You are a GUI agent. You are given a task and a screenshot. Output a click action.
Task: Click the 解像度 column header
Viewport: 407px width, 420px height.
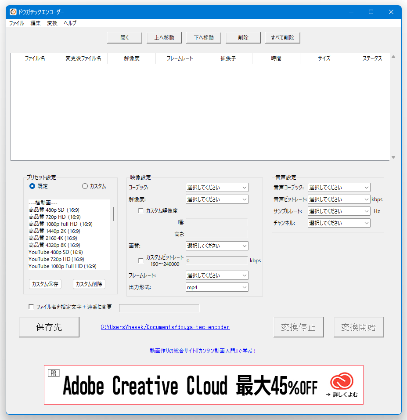[131, 58]
